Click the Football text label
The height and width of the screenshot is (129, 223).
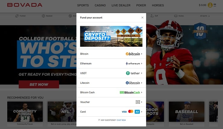coord(23,16)
